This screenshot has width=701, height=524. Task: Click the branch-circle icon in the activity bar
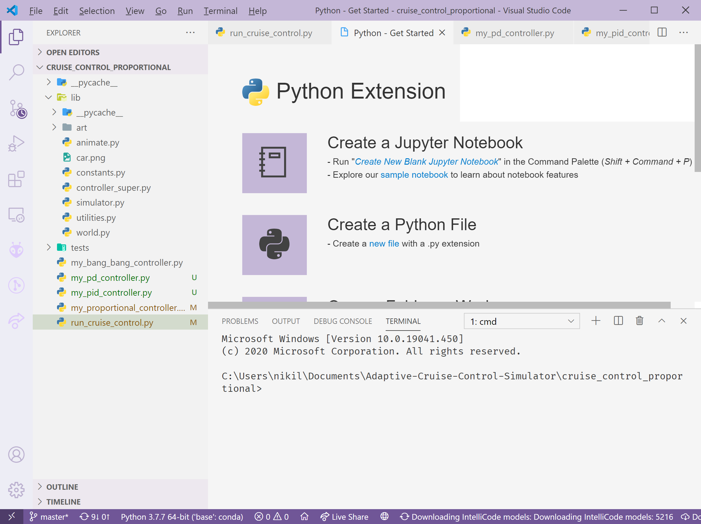16,285
